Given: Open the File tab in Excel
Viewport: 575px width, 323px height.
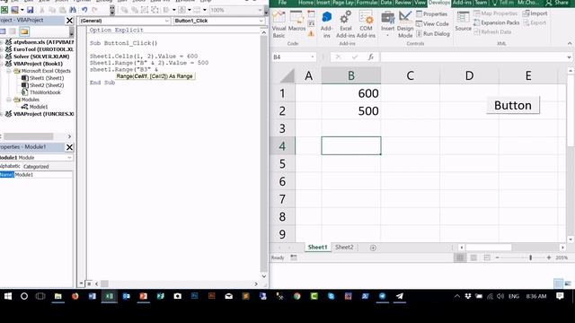Looking at the screenshot, I should click(x=282, y=3).
